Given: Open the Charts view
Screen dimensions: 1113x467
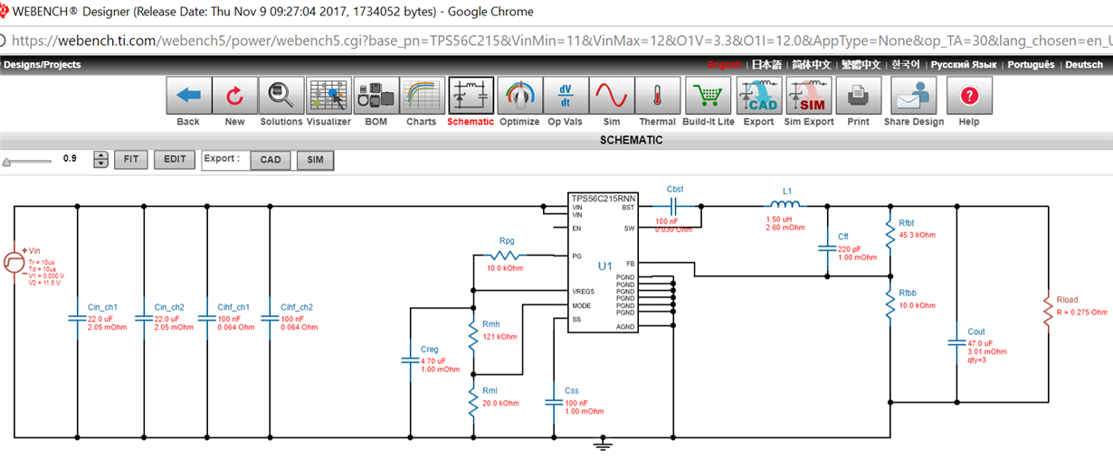Looking at the screenshot, I should click(x=421, y=96).
